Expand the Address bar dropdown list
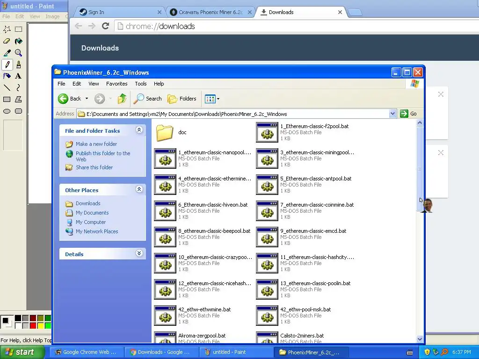Screen dimensions: 479x359 point(392,114)
